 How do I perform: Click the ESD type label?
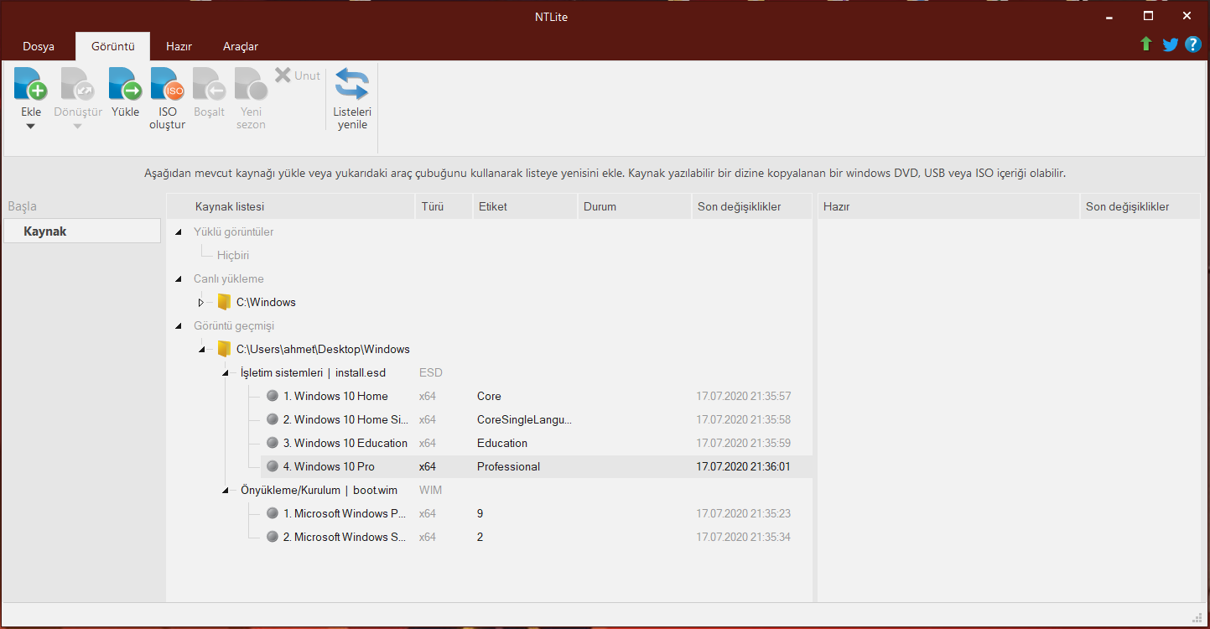tap(431, 372)
